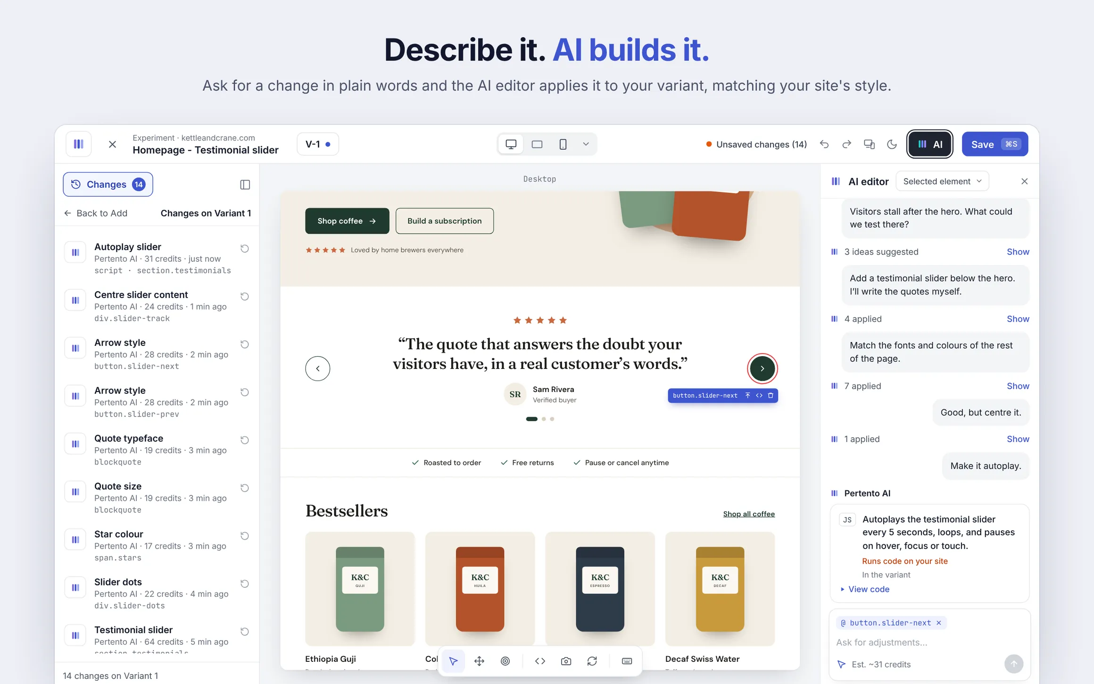Open the device size dropdown chevron
Screen dimensions: 1094x684
(x=586, y=144)
